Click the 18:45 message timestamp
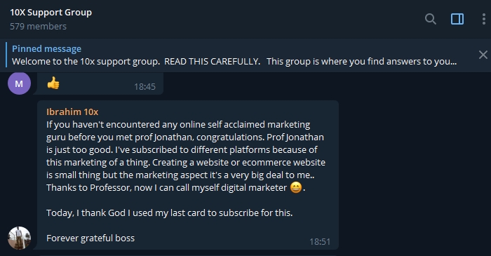Viewport: 491px width, 256px height. (144, 87)
